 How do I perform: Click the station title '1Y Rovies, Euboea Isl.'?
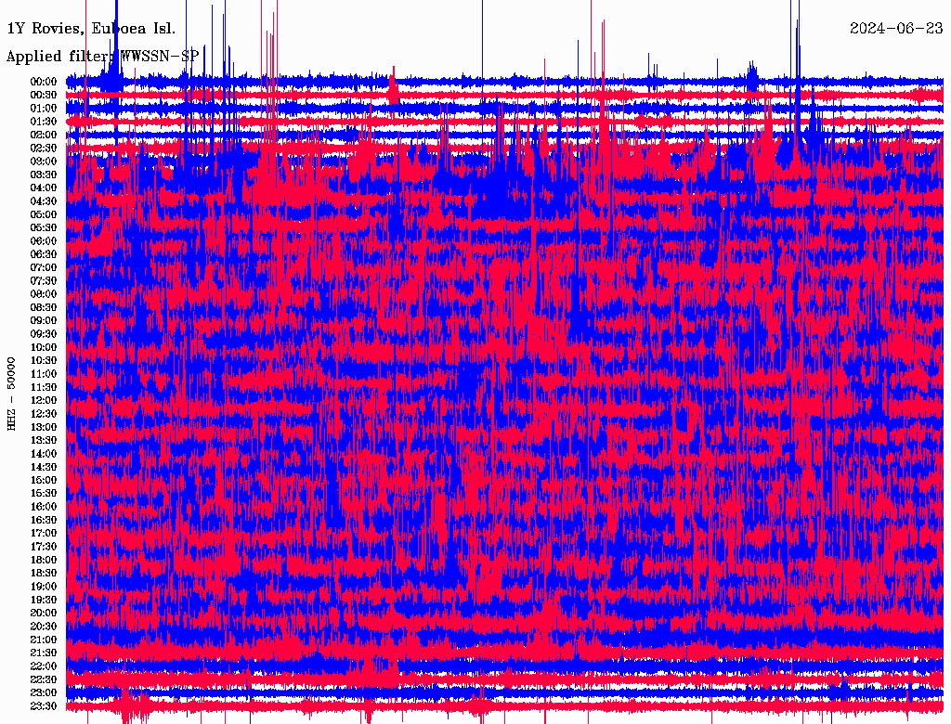91,29
